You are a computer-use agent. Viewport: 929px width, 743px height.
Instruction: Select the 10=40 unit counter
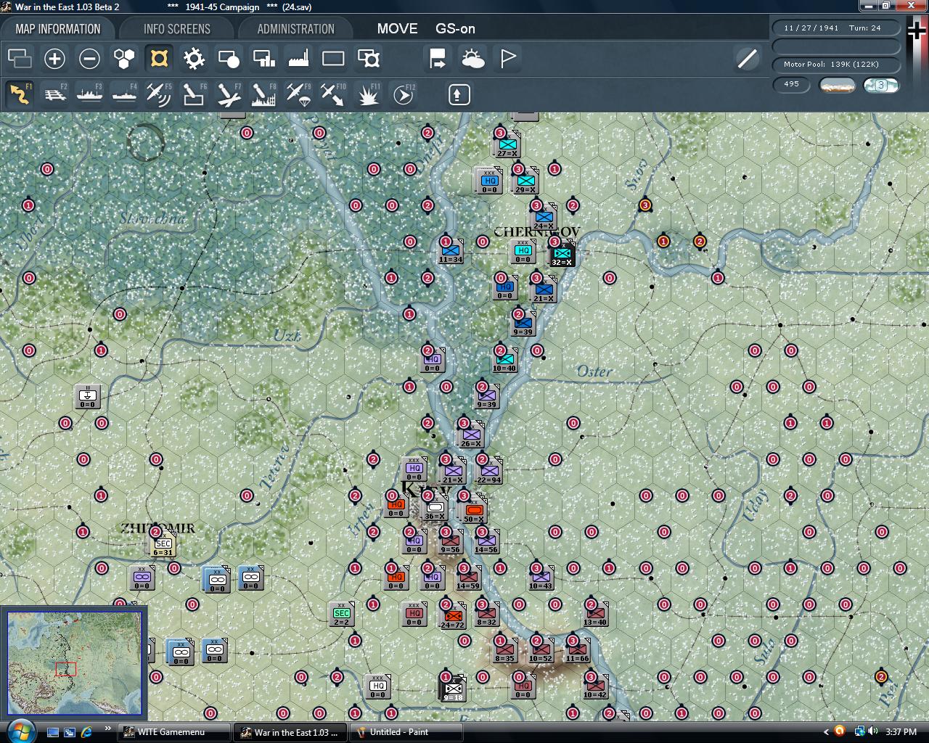(504, 361)
